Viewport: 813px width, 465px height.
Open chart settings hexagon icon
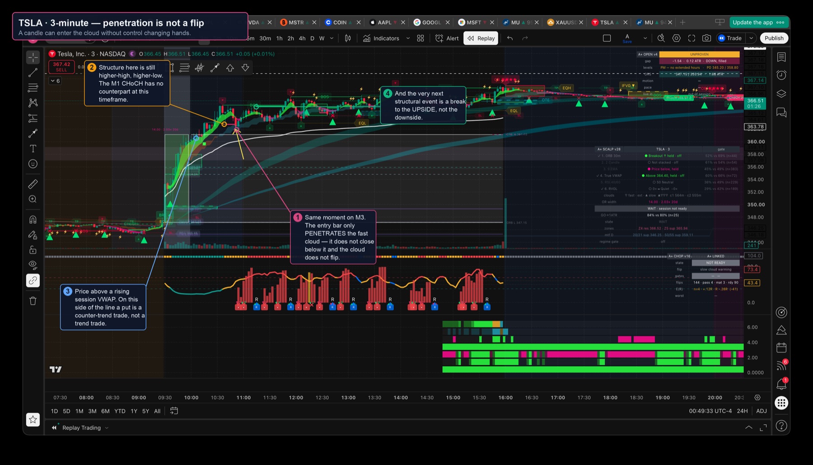coord(677,38)
